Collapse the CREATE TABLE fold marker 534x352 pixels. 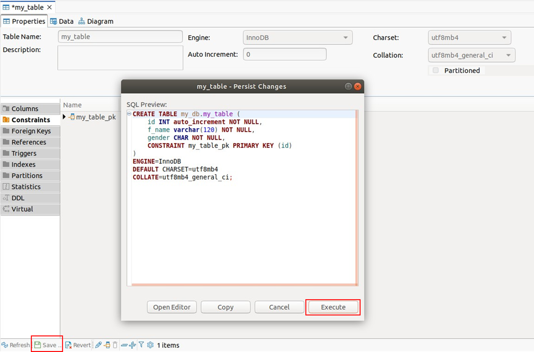(x=129, y=114)
